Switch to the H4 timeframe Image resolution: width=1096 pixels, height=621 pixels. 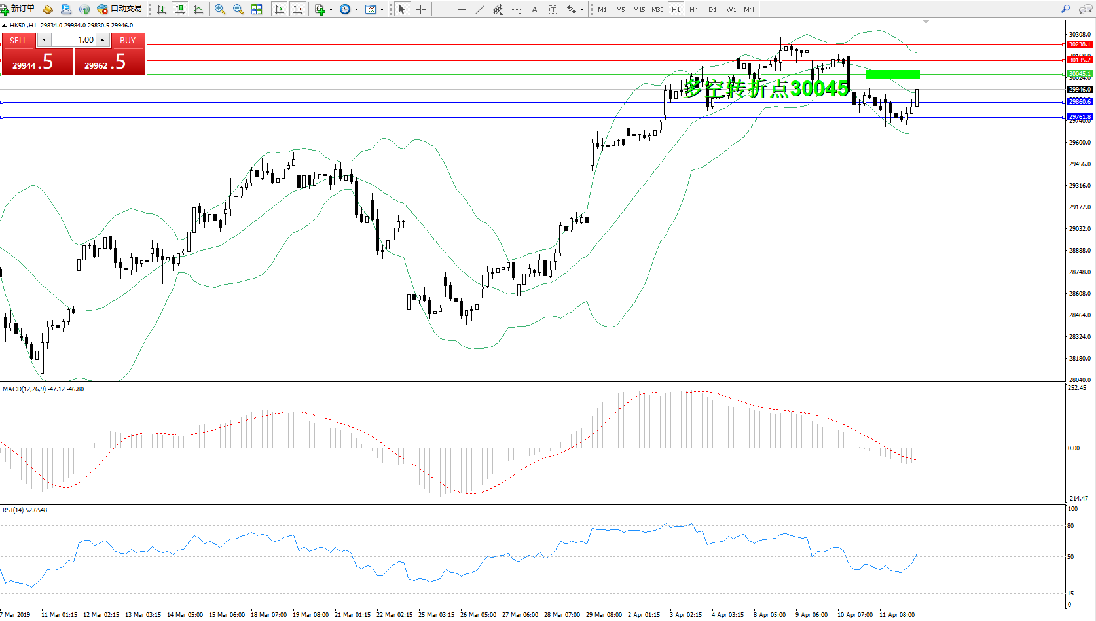coord(694,9)
